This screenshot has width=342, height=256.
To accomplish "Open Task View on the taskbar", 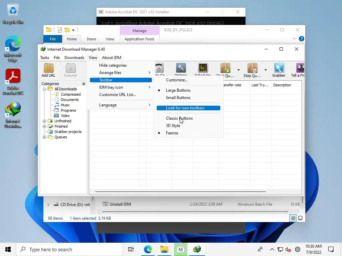I will pos(131,249).
